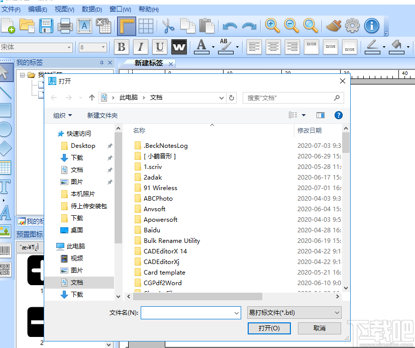This screenshot has height=348, width=415.
Task: Click the zoom in magnifier
Action: point(272,26)
